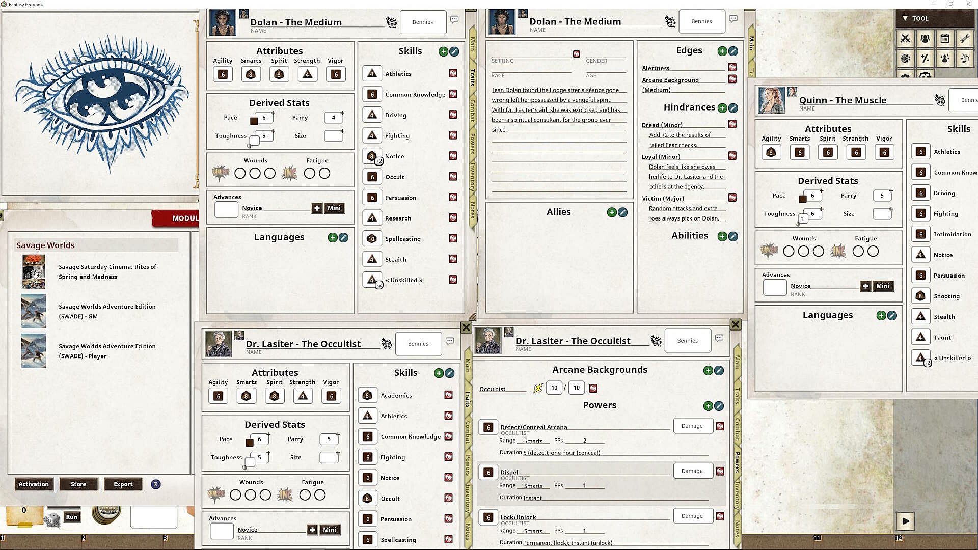This screenshot has height=550, width=978.
Task: Edit Arcane Backgrounds list with pencil icon
Action: pyautogui.click(x=719, y=371)
